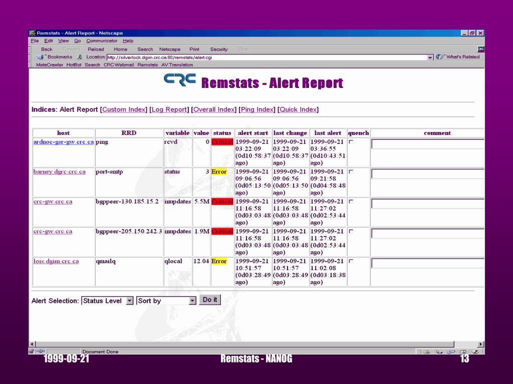
Task: Click the Do it button
Action: click(210, 300)
